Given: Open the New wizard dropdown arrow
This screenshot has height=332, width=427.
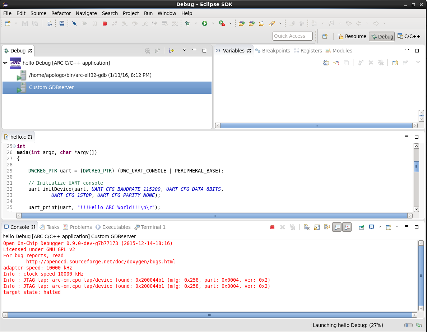Looking at the screenshot, I should click(x=16, y=23).
